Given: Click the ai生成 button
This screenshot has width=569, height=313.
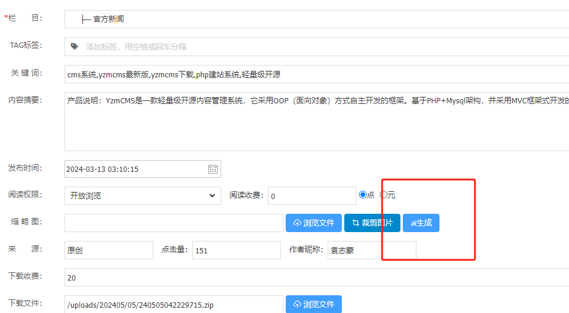Looking at the screenshot, I should [x=421, y=223].
